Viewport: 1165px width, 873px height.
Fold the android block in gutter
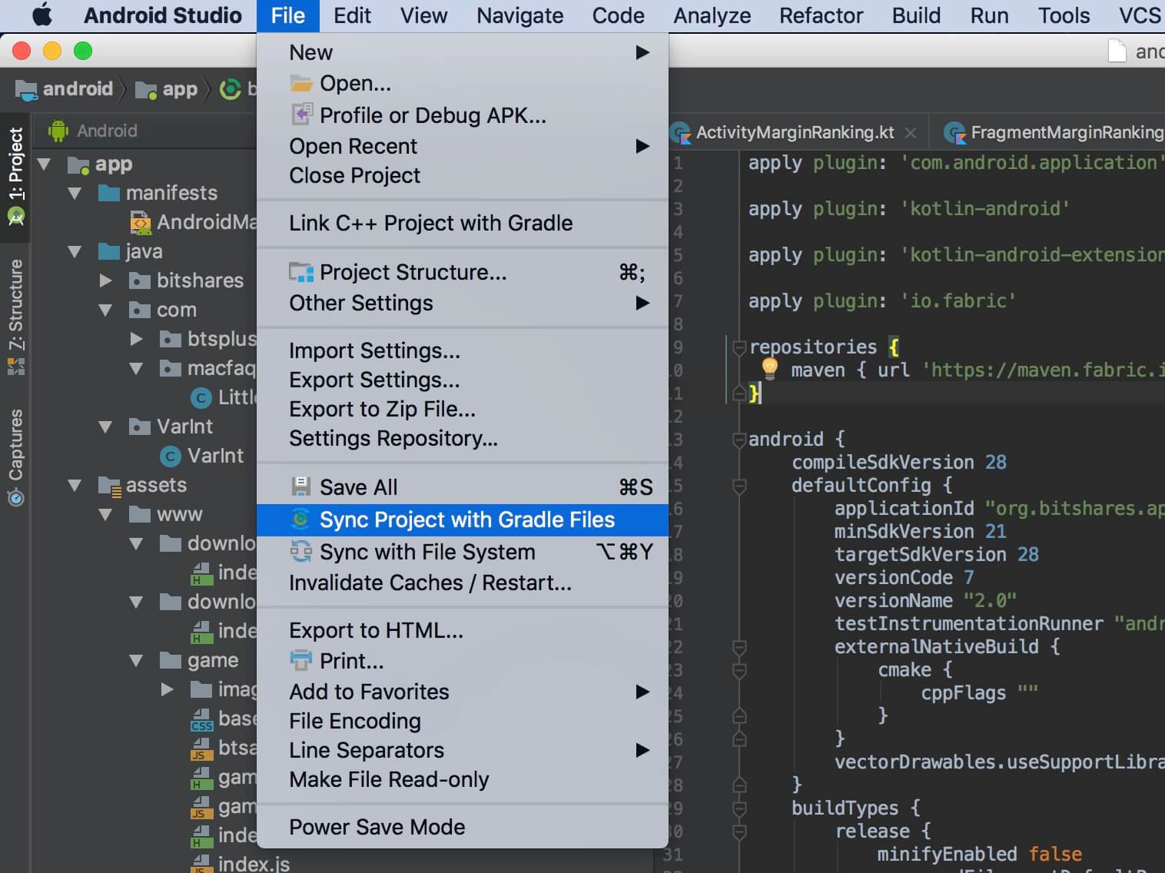tap(739, 440)
